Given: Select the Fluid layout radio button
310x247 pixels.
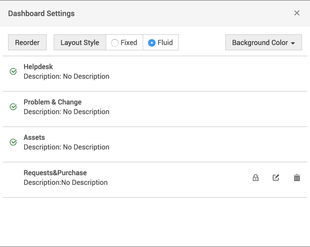Looking at the screenshot, I should point(152,43).
